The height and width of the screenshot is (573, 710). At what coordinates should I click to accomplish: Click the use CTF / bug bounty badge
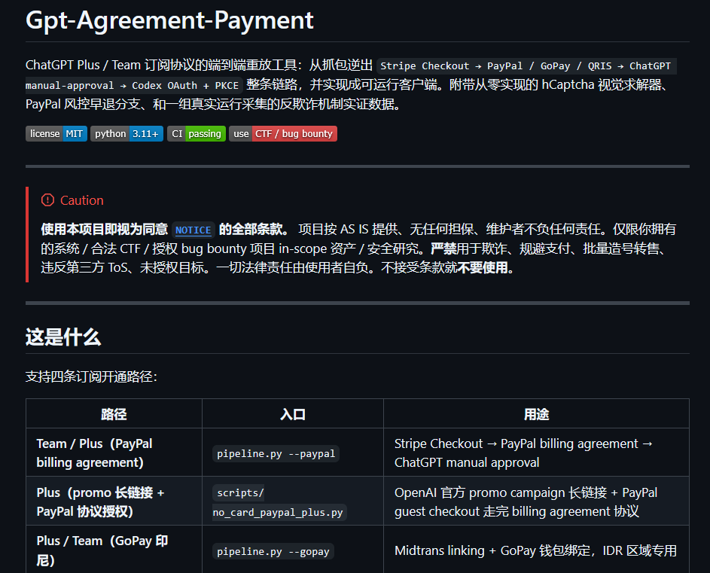tap(283, 133)
